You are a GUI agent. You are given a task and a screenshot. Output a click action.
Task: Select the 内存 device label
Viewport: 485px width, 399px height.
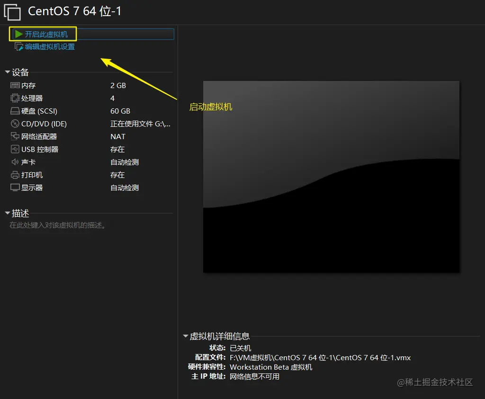[28, 86]
